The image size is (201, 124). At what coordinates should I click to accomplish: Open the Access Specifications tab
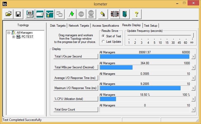pyautogui.click(x=105, y=26)
